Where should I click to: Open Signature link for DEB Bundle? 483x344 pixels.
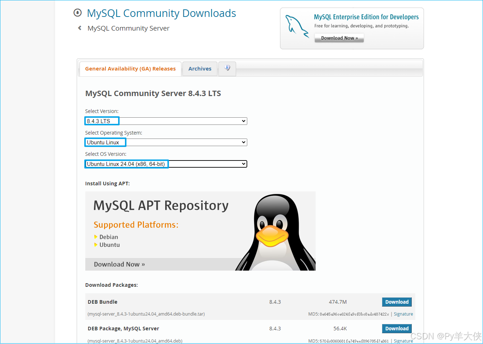[403, 314]
